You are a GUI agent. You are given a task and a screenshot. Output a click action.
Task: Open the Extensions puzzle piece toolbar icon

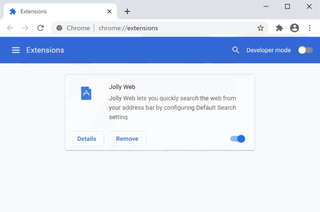click(279, 28)
